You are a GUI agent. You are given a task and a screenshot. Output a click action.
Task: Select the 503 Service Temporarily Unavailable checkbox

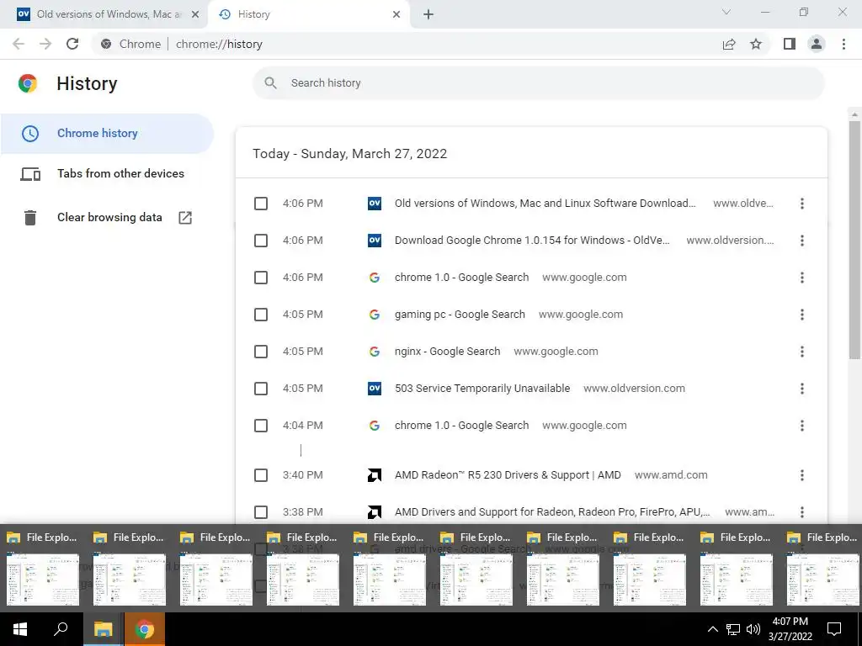[x=261, y=389]
